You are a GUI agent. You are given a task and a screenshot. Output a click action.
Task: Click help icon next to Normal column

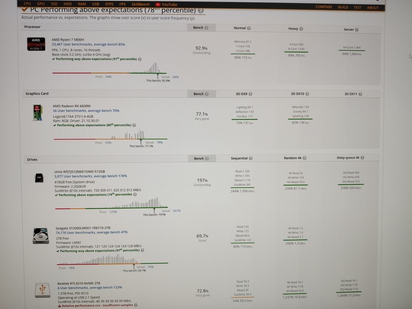coord(249,28)
